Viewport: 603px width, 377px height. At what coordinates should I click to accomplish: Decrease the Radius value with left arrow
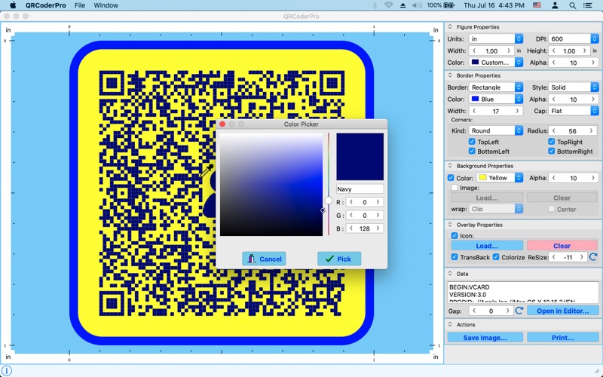tap(554, 130)
